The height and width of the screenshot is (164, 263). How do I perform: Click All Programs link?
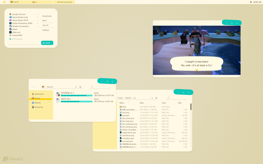tap(17, 39)
